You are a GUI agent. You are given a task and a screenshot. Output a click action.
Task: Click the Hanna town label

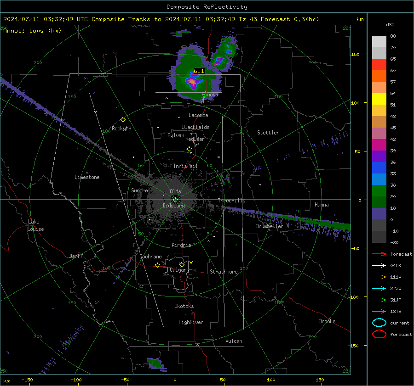pos(322,205)
